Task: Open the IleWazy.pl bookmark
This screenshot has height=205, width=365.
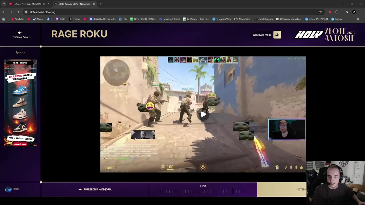Action: coord(196,19)
